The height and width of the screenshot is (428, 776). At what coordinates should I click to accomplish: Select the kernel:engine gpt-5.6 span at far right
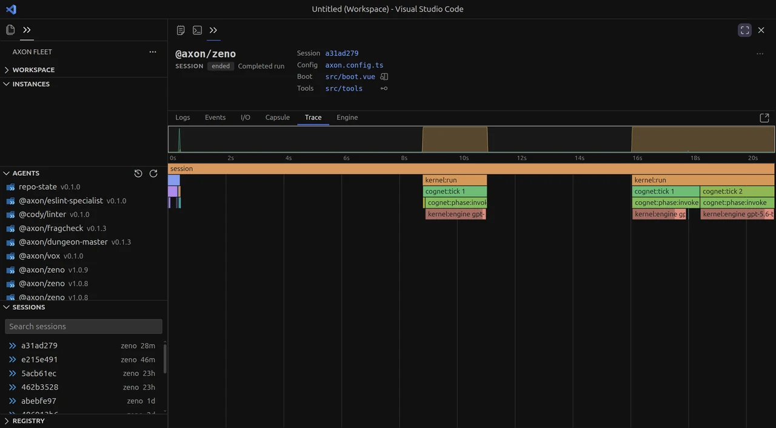[738, 214]
